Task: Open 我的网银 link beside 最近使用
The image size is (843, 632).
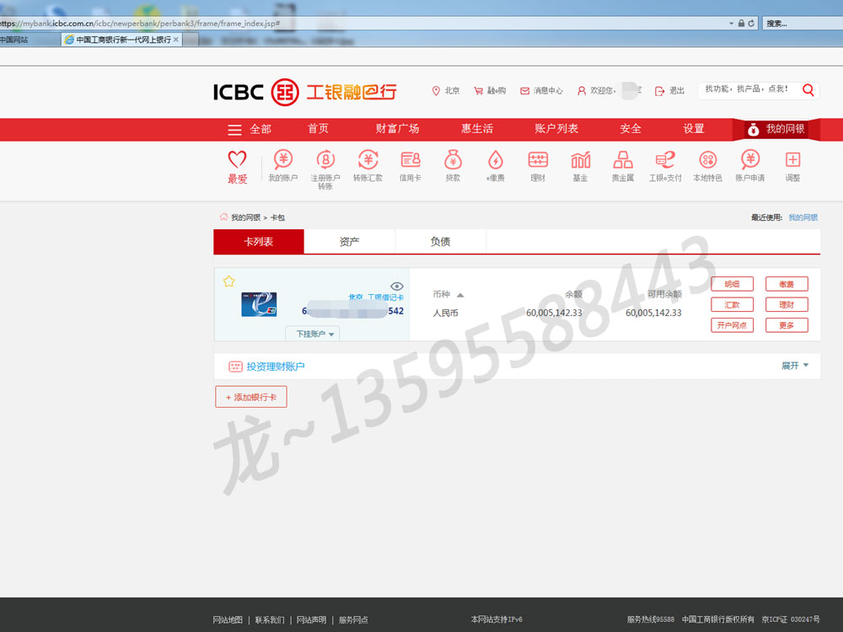Action: (803, 217)
